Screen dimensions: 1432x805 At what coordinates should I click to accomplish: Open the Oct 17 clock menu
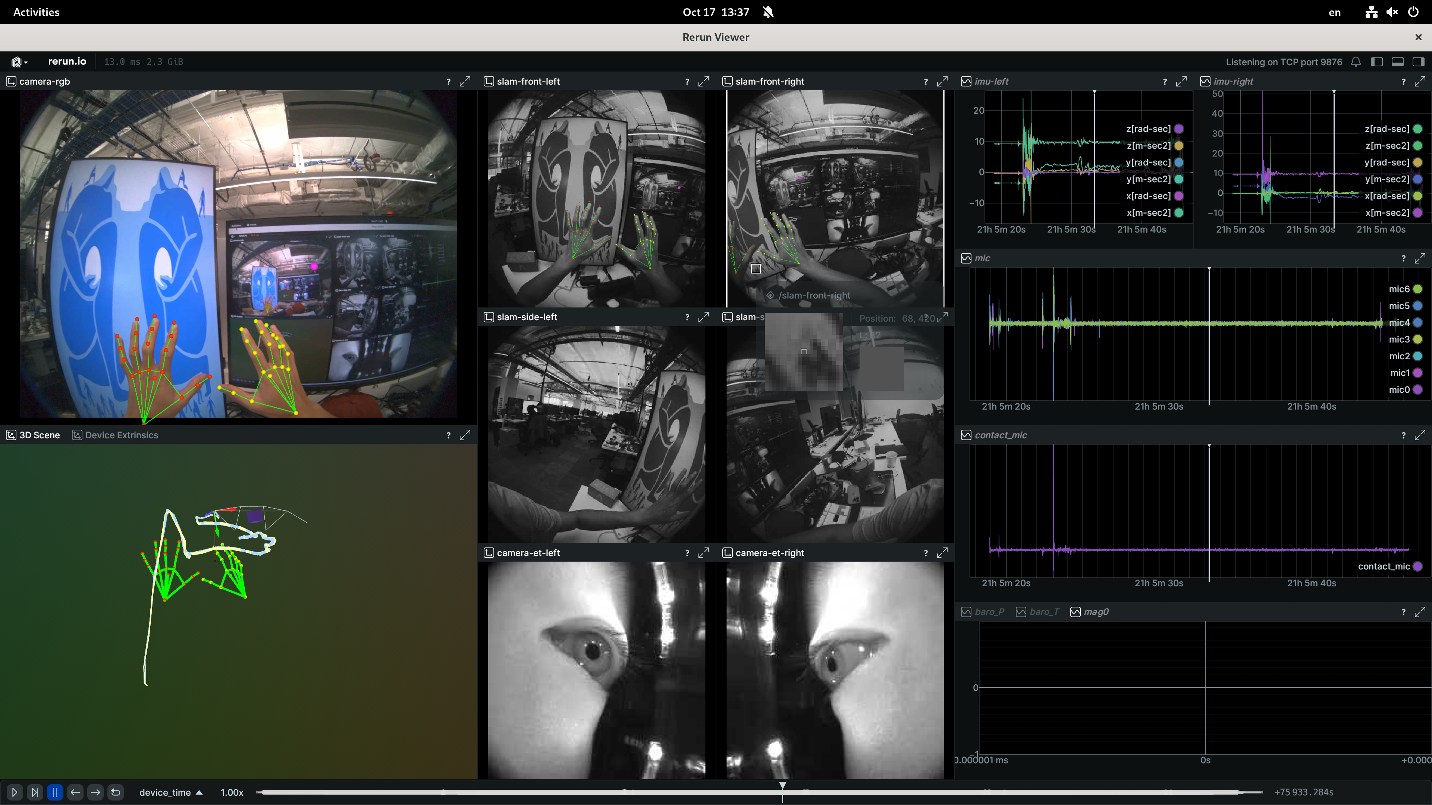pos(716,12)
